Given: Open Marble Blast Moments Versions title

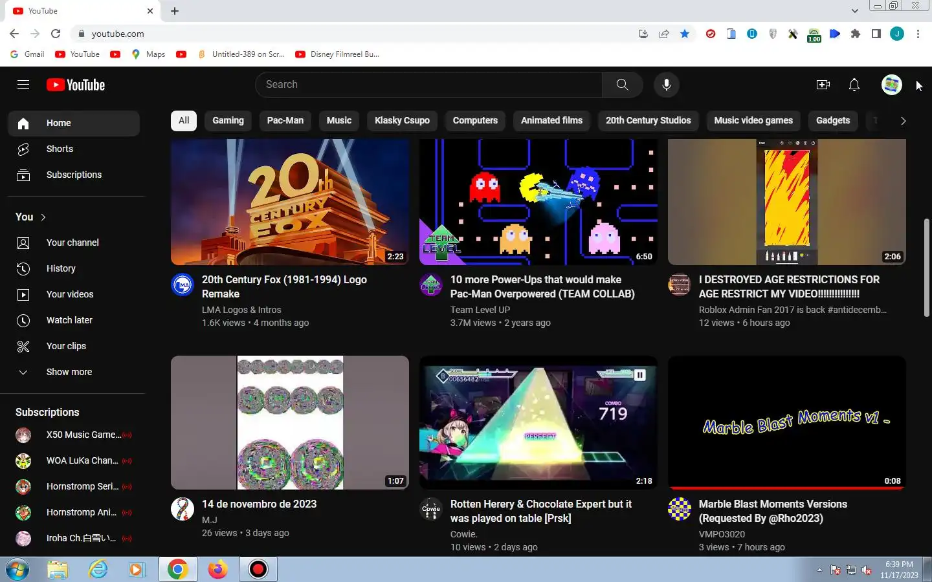Looking at the screenshot, I should pos(773,511).
